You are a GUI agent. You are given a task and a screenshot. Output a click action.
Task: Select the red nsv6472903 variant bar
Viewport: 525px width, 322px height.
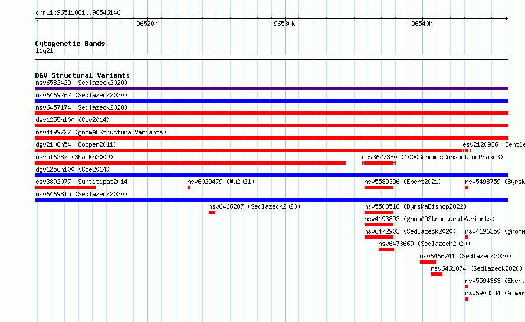click(x=379, y=237)
